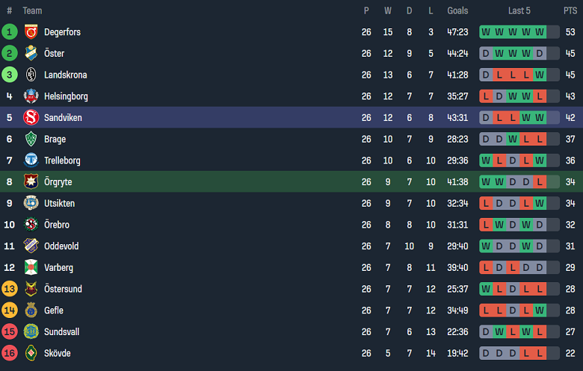Select the Last 5 column header

point(519,10)
